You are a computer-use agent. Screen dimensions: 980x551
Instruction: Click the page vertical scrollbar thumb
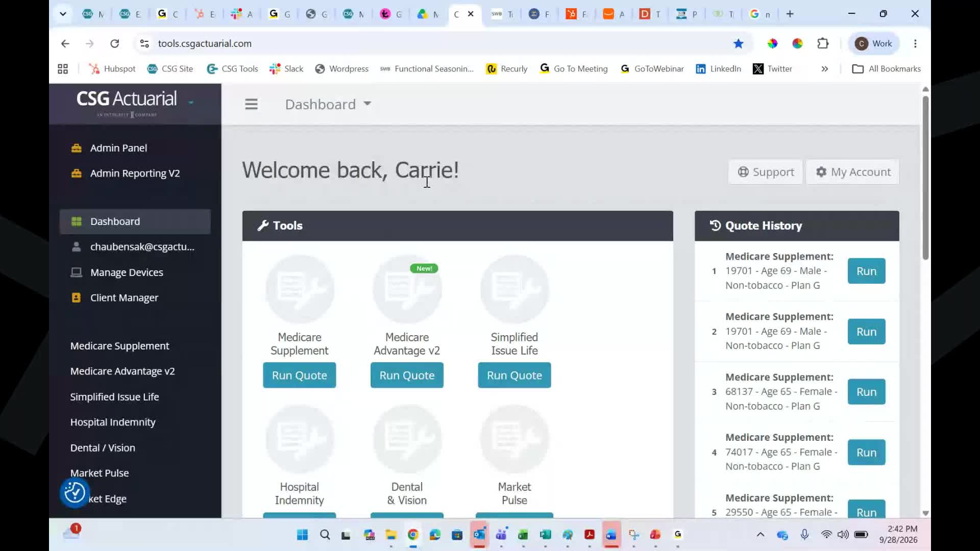pos(925,178)
